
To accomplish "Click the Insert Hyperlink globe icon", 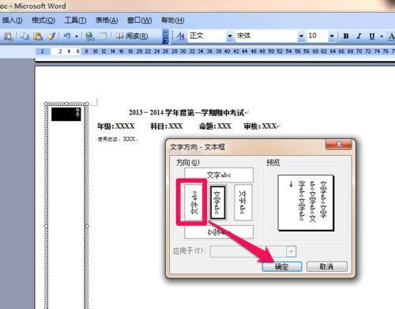I will (90, 36).
